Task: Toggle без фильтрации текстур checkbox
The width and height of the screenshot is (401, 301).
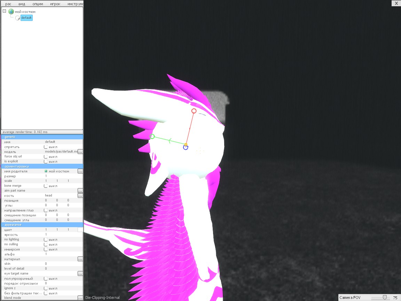Action: [x=46, y=293]
